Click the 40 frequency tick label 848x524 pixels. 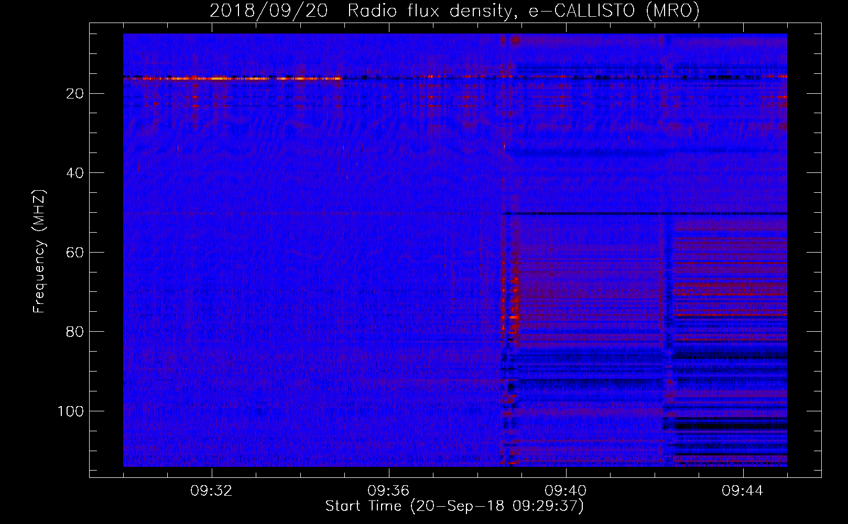point(75,173)
